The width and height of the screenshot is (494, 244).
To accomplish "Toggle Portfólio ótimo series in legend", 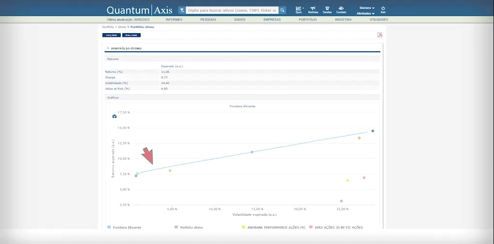I will click(x=191, y=227).
